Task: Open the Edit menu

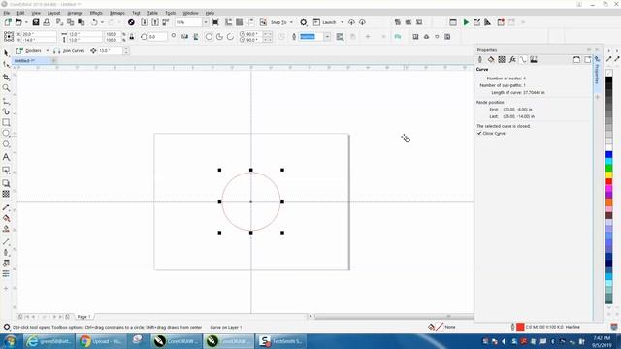Action: [20, 13]
